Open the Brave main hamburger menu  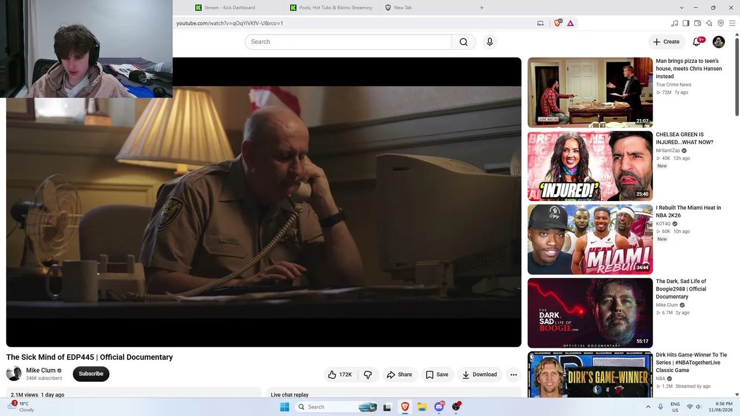tap(732, 23)
